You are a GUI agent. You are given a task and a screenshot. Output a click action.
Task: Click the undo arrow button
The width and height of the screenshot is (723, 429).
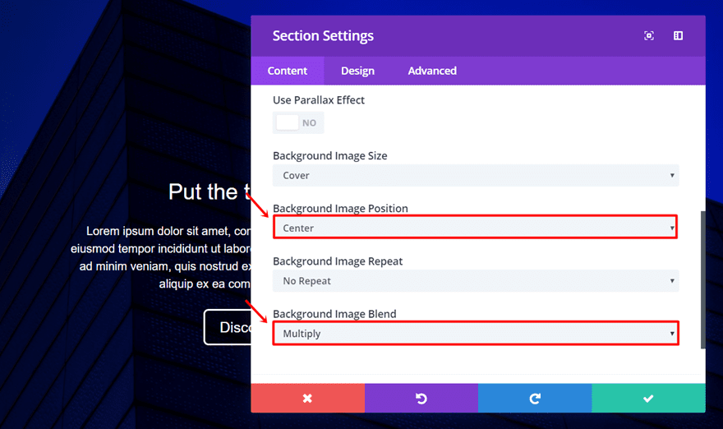pyautogui.click(x=421, y=398)
